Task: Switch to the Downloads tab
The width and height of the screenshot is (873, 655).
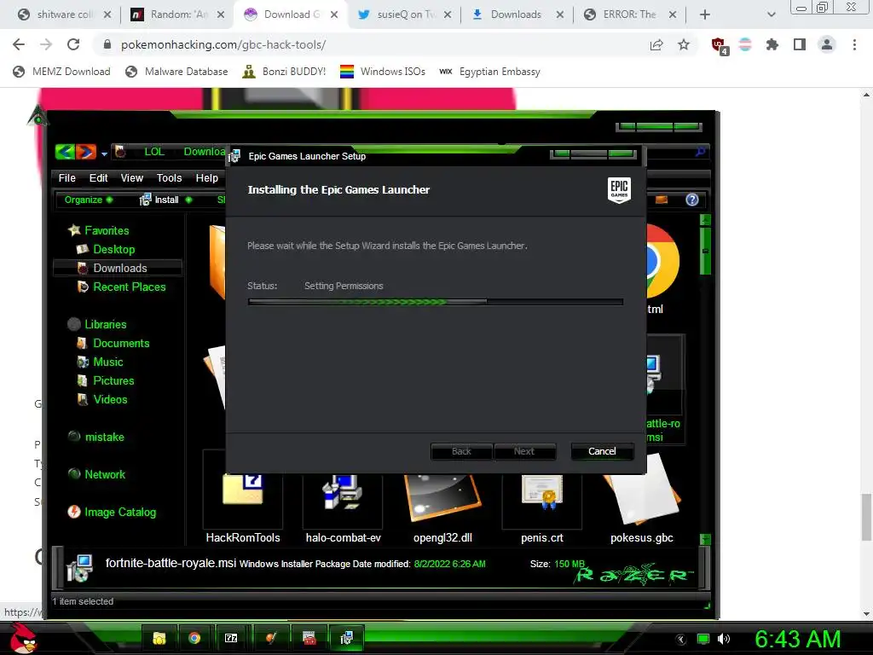Action: (516, 14)
